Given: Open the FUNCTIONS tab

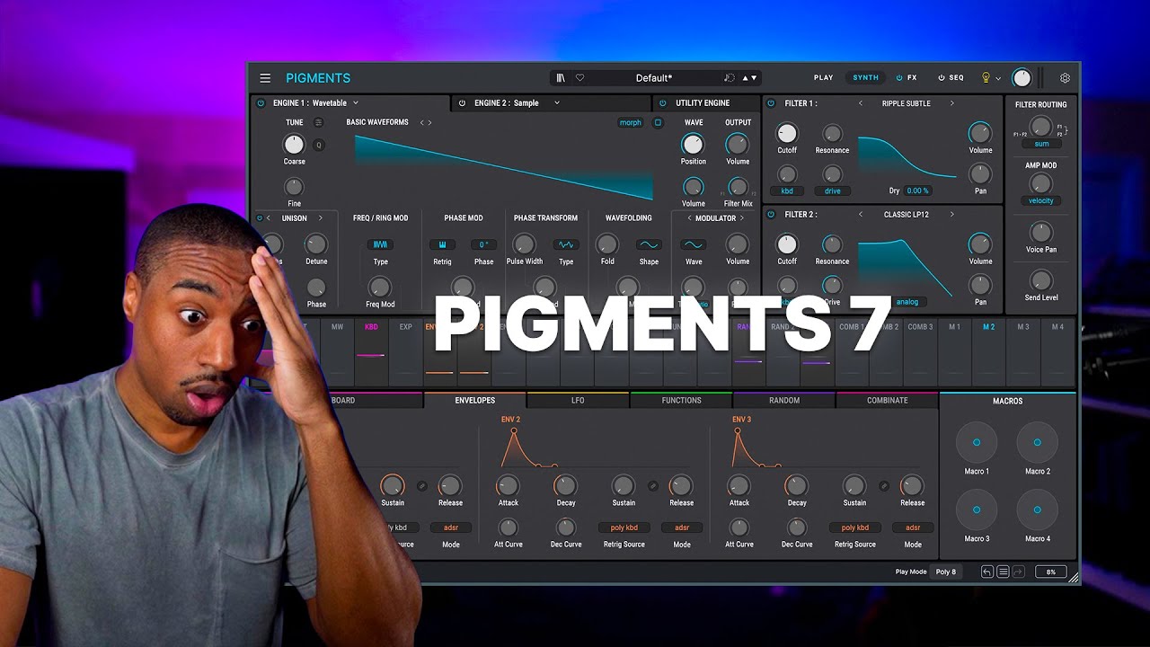Looking at the screenshot, I should [x=681, y=401].
